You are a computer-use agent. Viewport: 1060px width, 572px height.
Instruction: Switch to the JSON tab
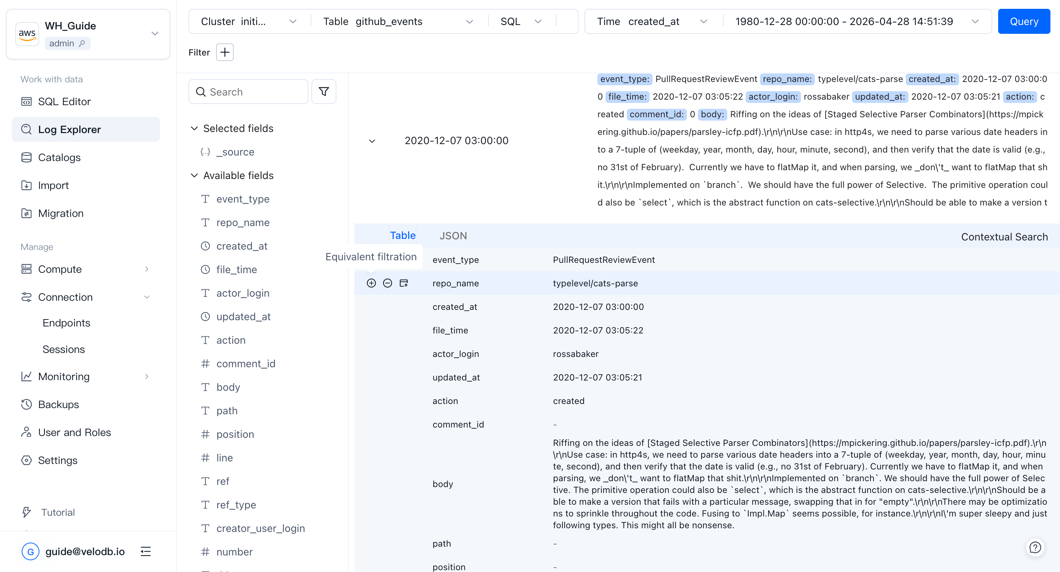(453, 236)
